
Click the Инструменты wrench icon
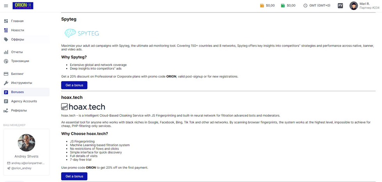coord(6,83)
